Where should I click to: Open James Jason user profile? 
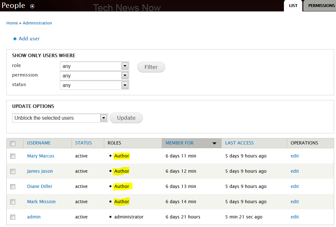40,171
